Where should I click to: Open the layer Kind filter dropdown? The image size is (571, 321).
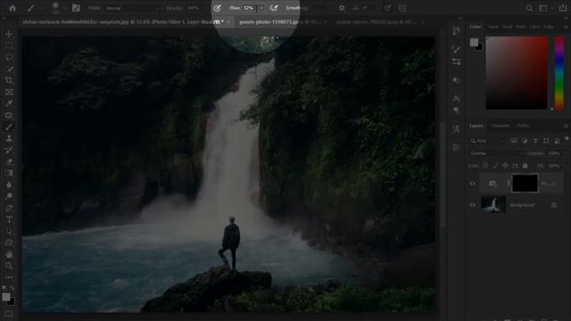pos(488,141)
